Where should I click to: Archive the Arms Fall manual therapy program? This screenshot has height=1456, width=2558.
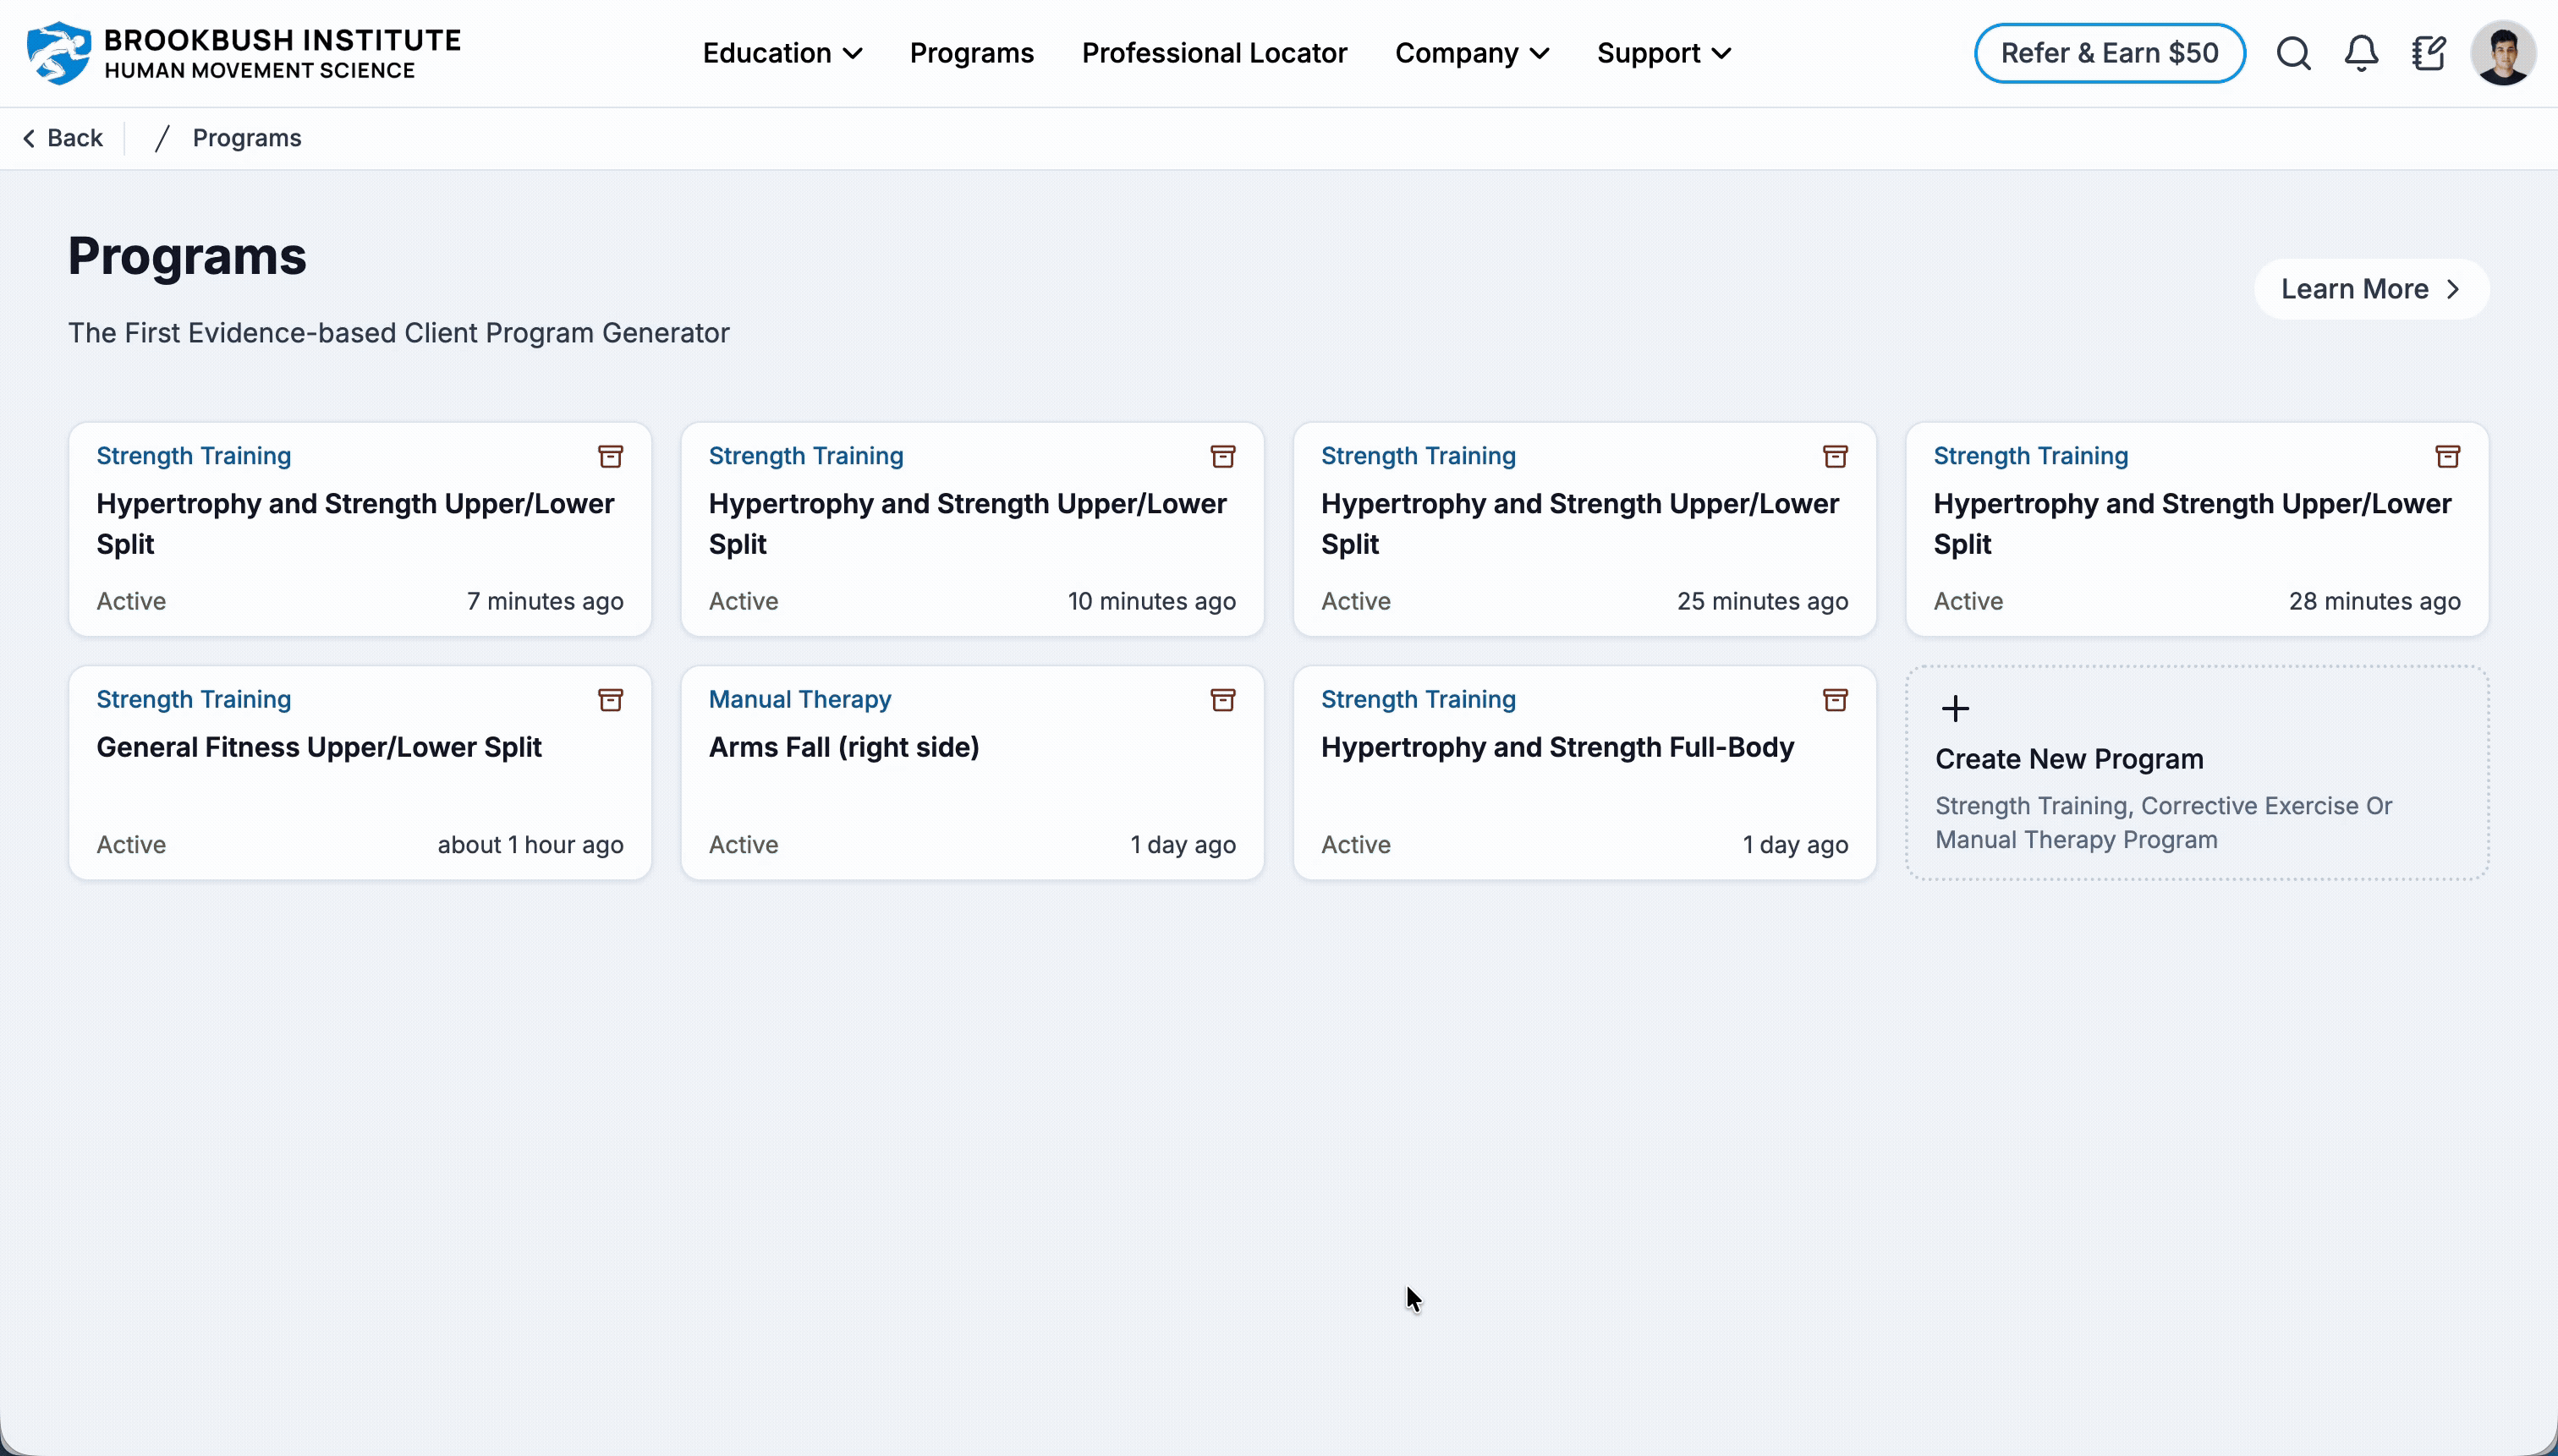click(x=1222, y=700)
